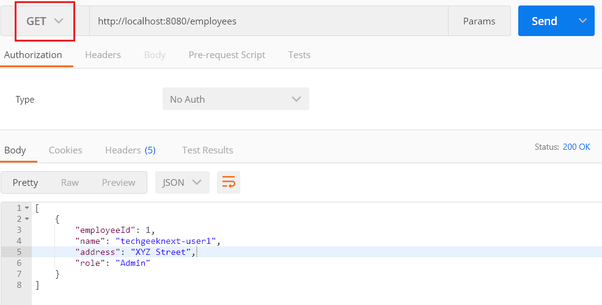Open the GET method dropdown
The width and height of the screenshot is (602, 305).
tap(45, 21)
